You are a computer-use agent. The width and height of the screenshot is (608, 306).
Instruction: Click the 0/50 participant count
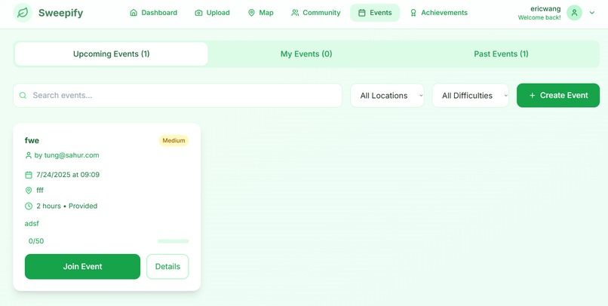click(x=36, y=241)
